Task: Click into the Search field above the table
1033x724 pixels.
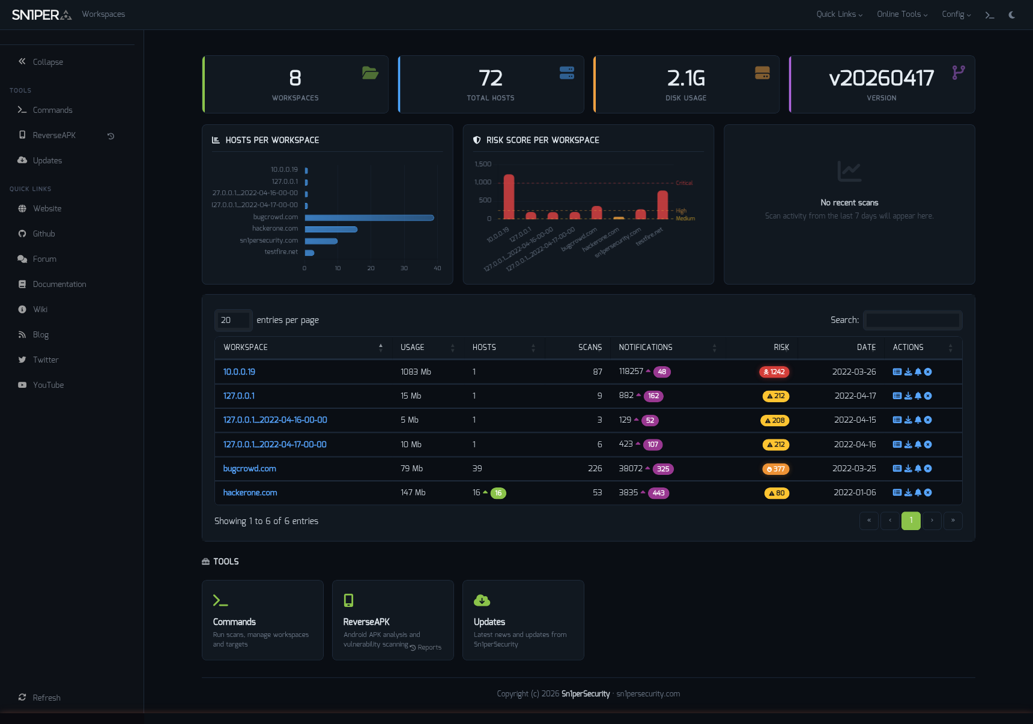Action: (912, 320)
